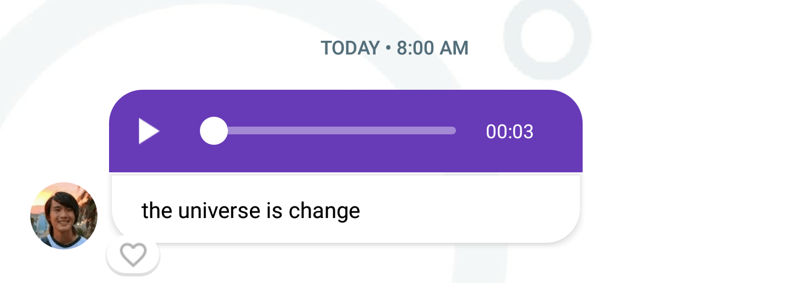This screenshot has width=793, height=283.
Task: Open the sender's profile picture
Action: tap(64, 216)
